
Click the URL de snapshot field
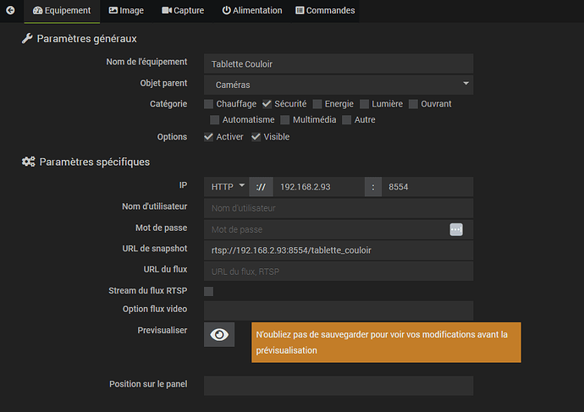(339, 250)
